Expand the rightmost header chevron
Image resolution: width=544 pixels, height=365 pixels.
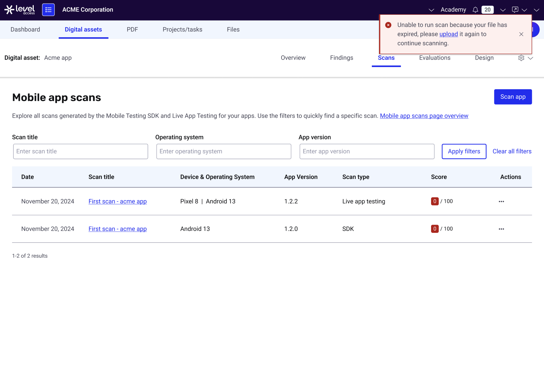click(x=536, y=10)
